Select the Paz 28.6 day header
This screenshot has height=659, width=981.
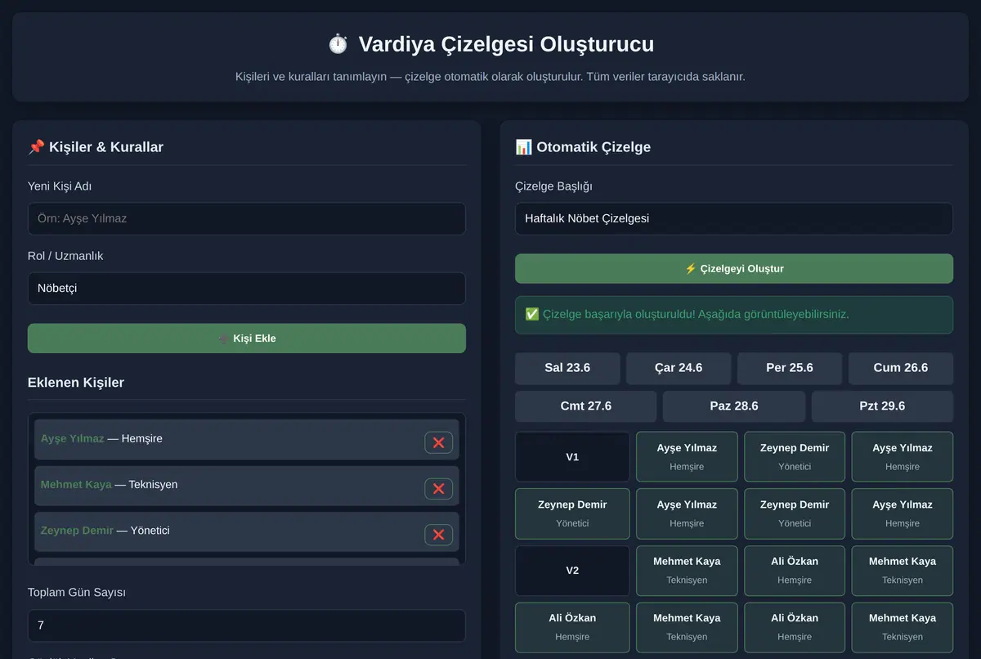(734, 406)
